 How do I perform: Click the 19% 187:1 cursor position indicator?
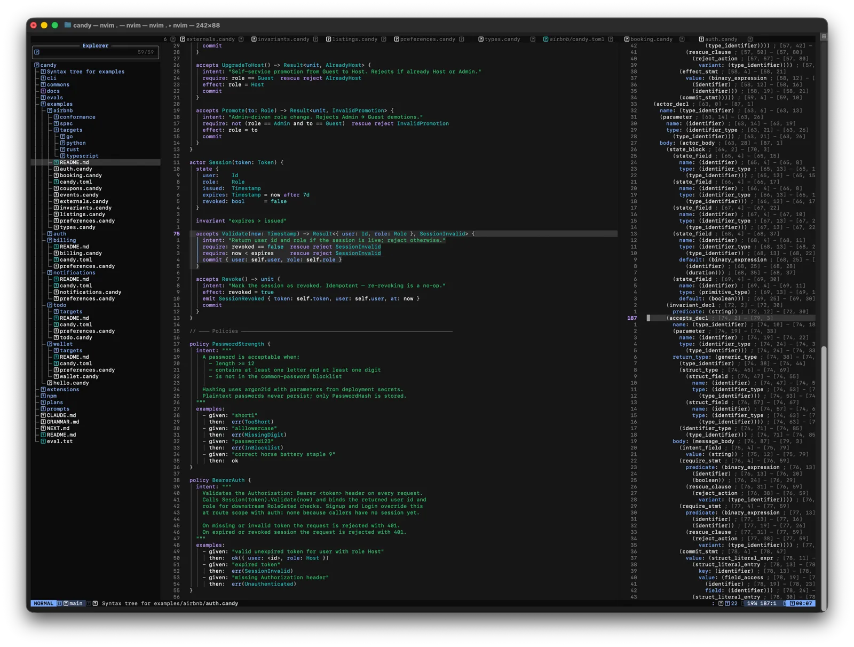pyautogui.click(x=762, y=603)
